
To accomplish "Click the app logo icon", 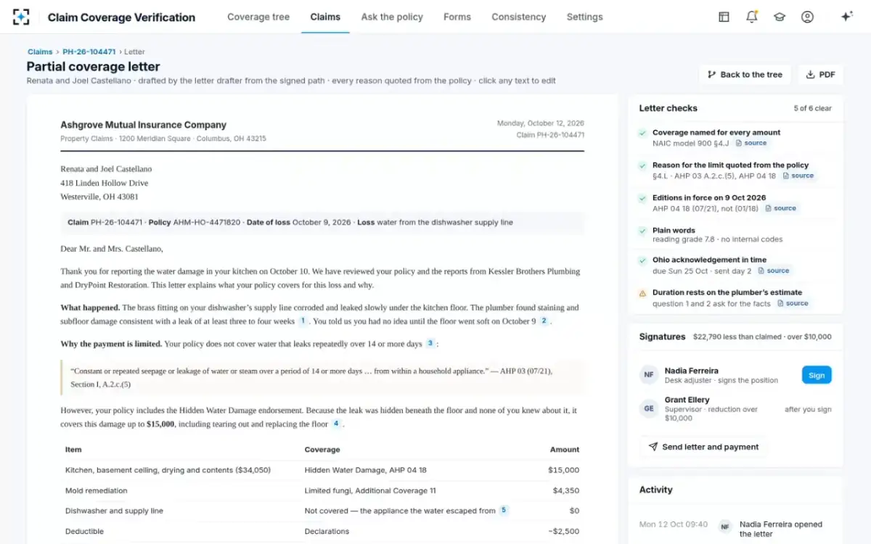I will [21, 17].
